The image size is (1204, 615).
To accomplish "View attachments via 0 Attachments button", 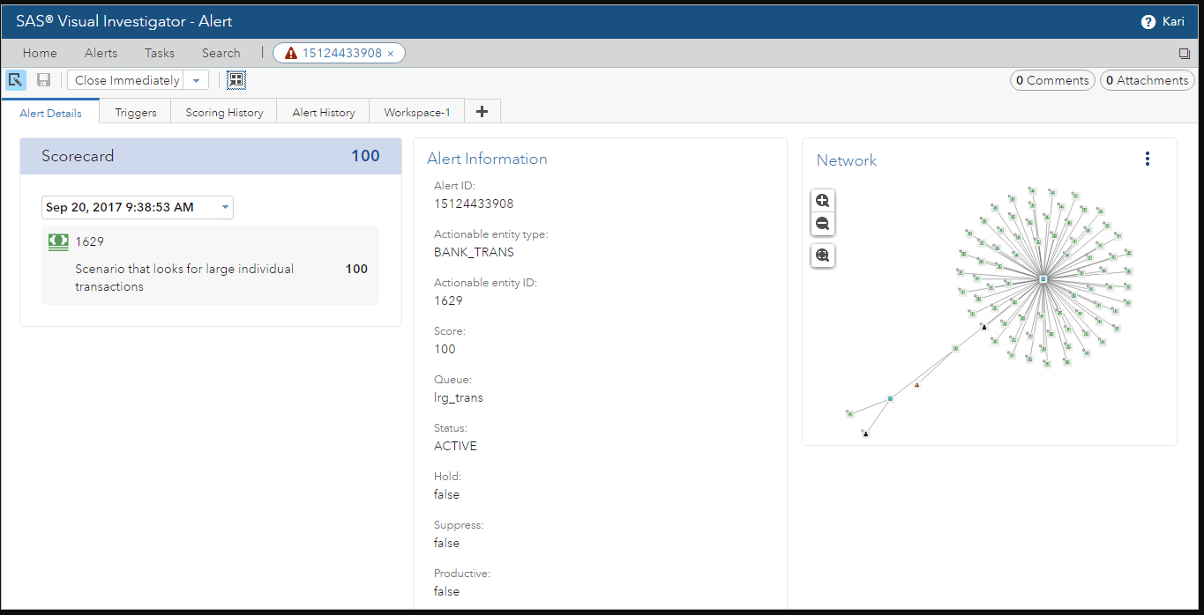I will 1147,79.
